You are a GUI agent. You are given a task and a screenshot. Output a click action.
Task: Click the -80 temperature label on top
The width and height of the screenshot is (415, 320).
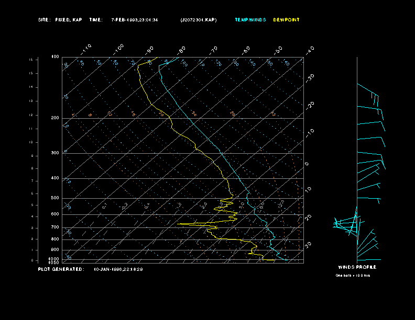181,50
